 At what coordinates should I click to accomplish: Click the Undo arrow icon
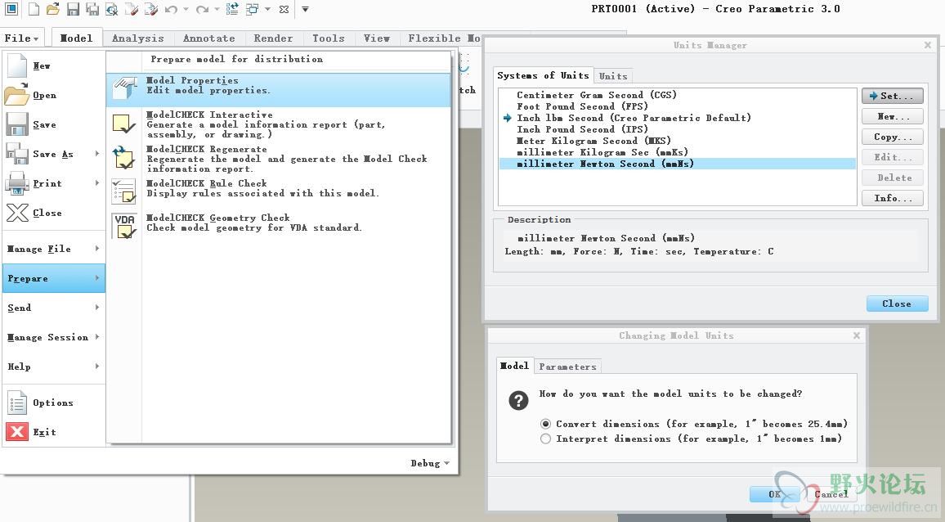(171, 9)
